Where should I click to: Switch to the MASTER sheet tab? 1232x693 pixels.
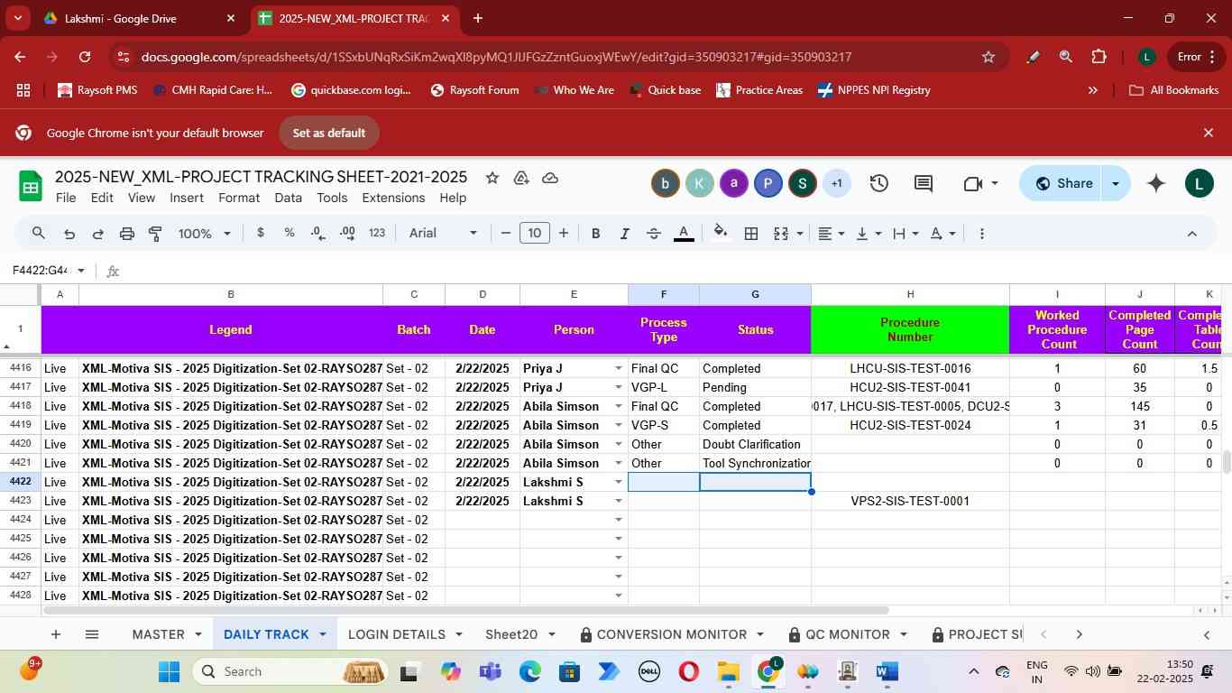[x=158, y=634]
